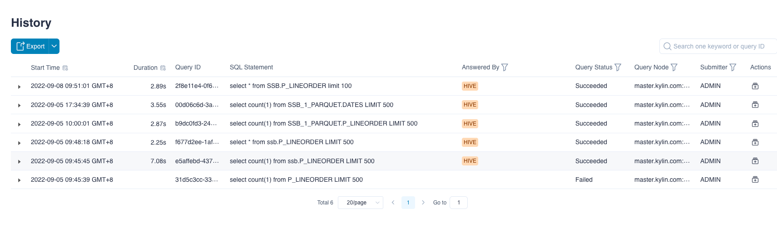Filter the Submitter column
The width and height of the screenshot is (777, 228).
point(732,68)
